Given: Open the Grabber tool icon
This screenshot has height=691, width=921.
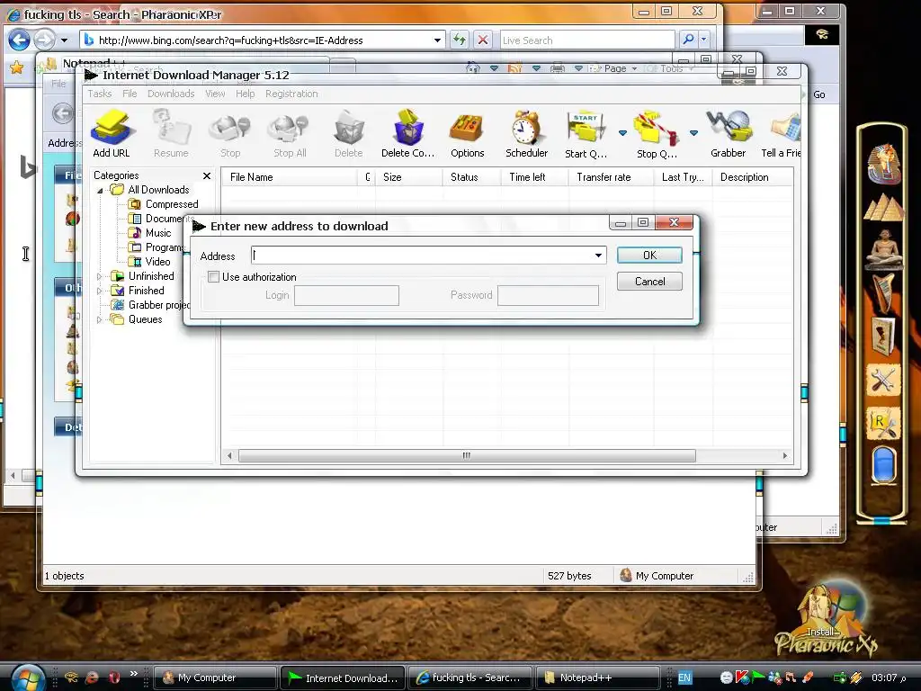Looking at the screenshot, I should (x=728, y=134).
